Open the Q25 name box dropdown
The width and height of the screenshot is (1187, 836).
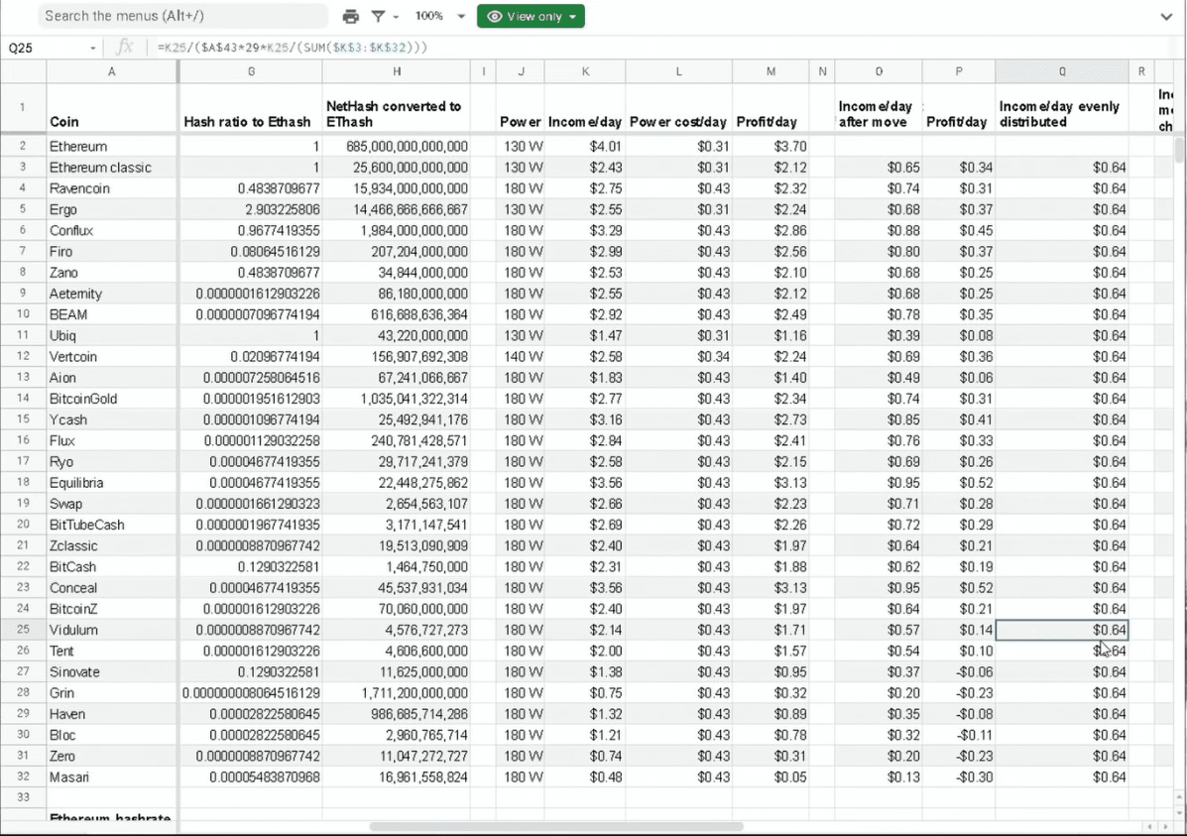tap(92, 48)
